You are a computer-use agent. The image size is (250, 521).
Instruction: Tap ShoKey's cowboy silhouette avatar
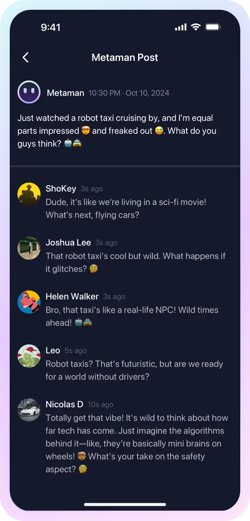29,194
